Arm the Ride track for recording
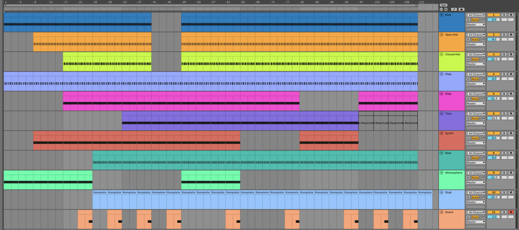Screen dimensions: 519x230 click(x=511, y=94)
